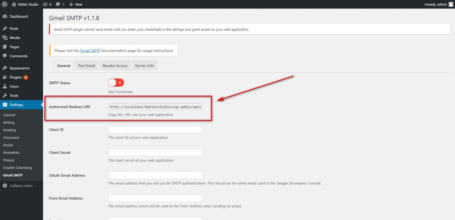Click the WordPress logo icon
Viewport: 455px width, 220px height.
coord(4,4)
